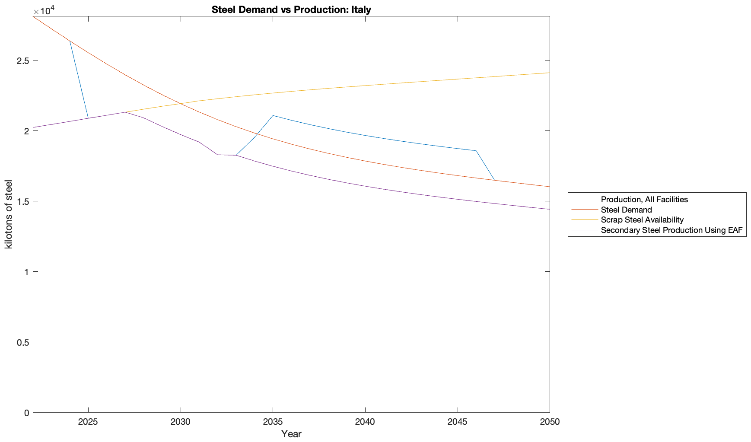Viewport: 751px width, 442px height.
Task: Pick 'Secondary Steel Production Using EAF' legend text
Action: coord(671,230)
